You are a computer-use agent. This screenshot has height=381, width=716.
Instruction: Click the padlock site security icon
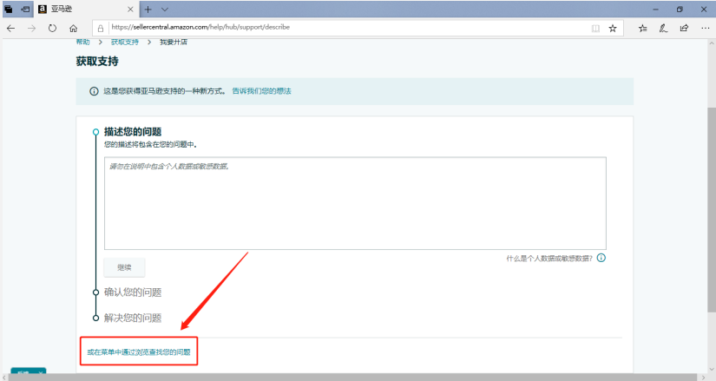pyautogui.click(x=101, y=29)
